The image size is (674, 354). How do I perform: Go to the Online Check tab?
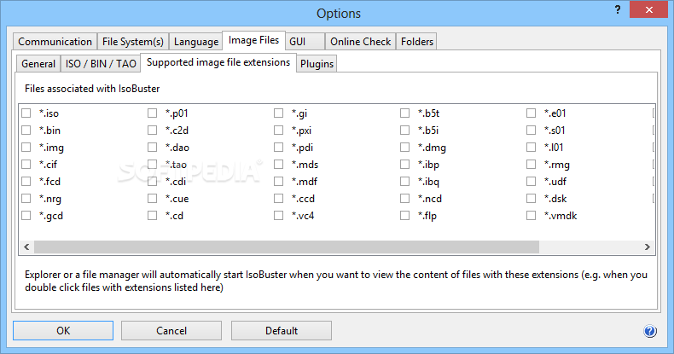360,42
